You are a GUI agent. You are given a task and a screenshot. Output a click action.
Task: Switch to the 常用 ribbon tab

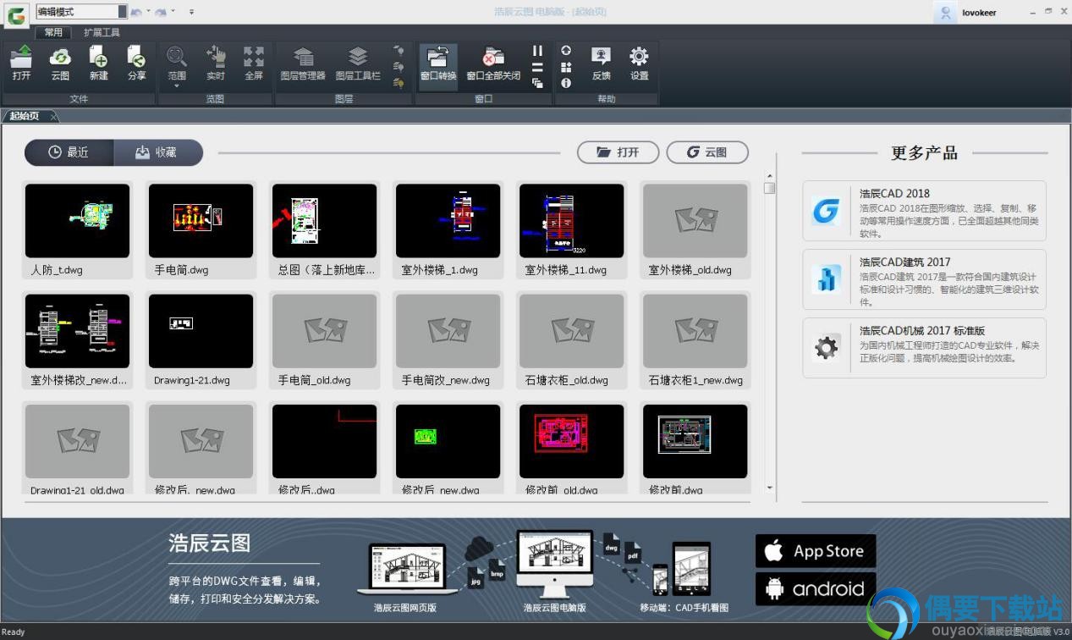coord(53,32)
